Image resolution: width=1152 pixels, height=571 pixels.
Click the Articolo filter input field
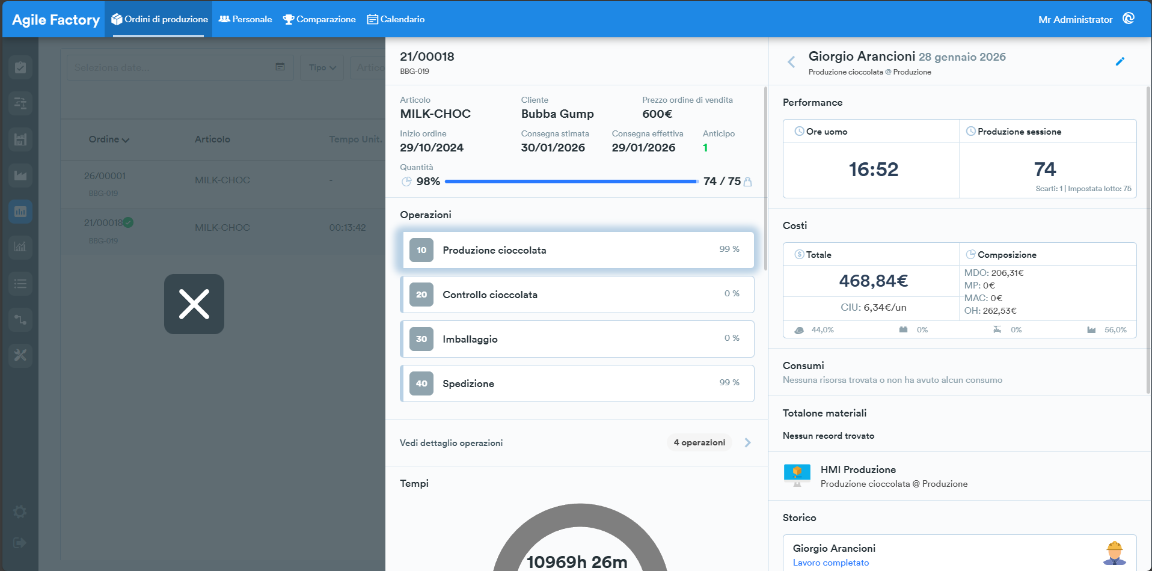369,67
